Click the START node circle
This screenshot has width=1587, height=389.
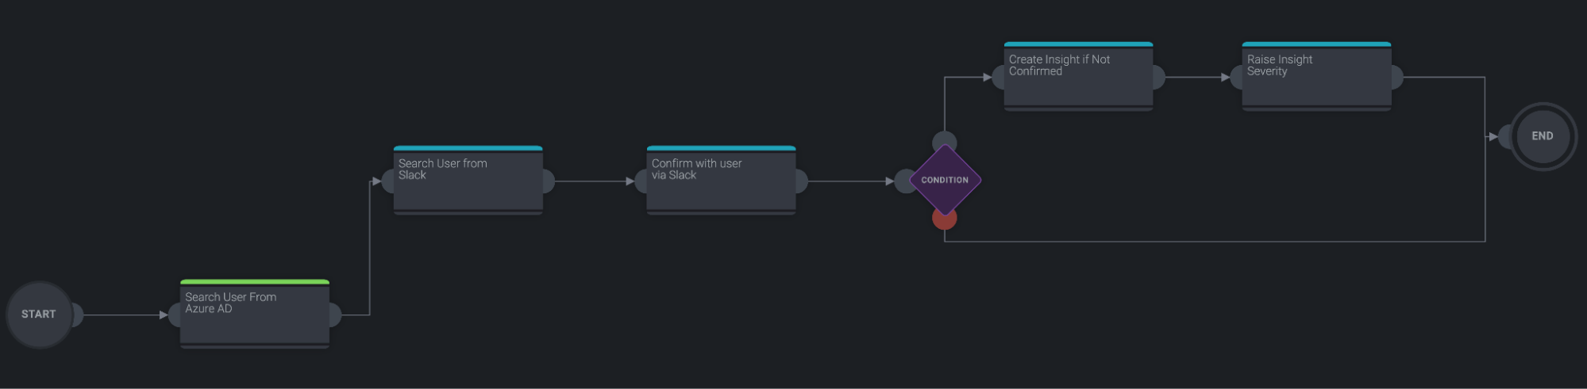tap(38, 315)
